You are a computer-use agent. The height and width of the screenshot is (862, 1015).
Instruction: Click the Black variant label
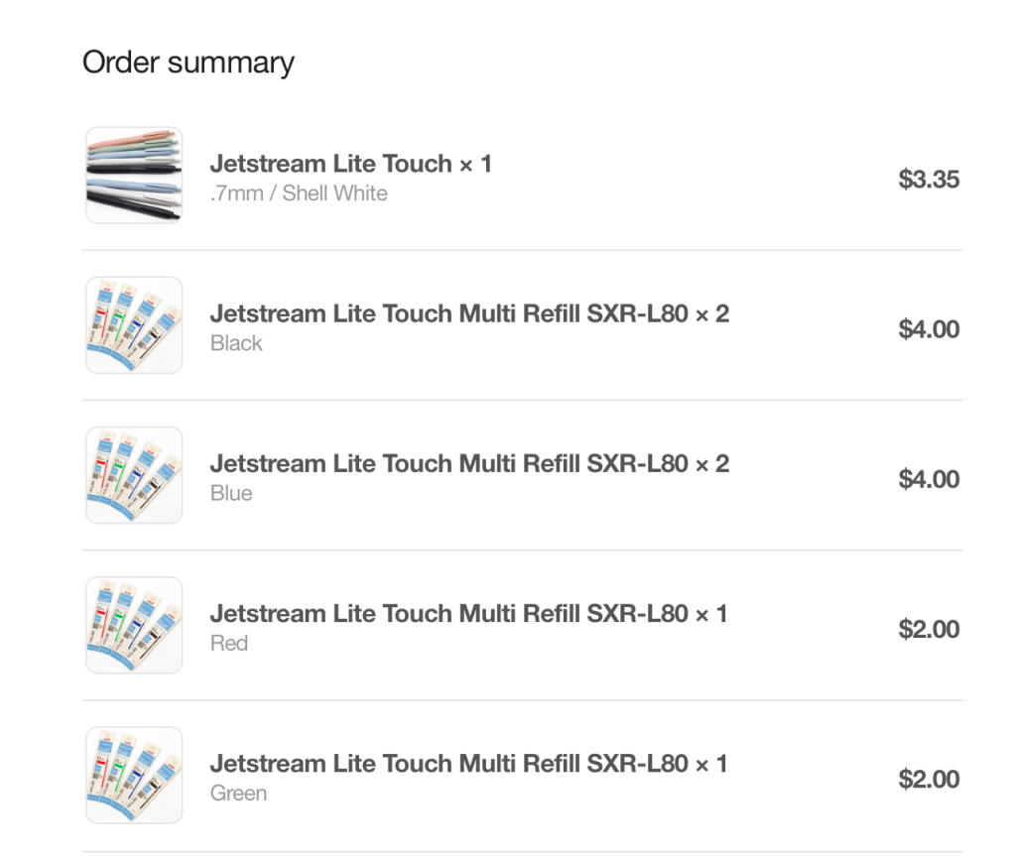[x=236, y=343]
